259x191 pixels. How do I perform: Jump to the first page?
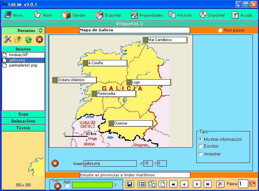point(173,184)
